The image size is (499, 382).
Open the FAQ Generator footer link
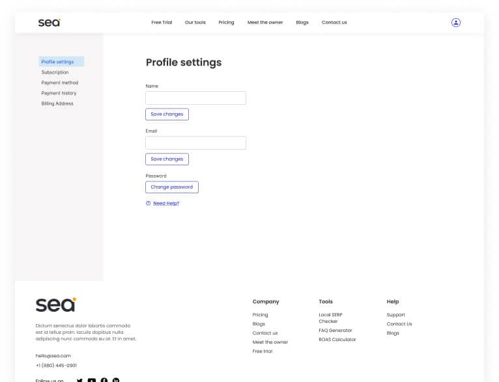[335, 331]
